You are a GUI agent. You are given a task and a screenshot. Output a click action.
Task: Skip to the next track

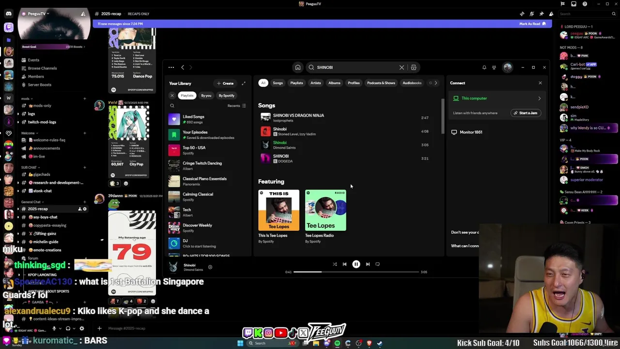(368, 264)
